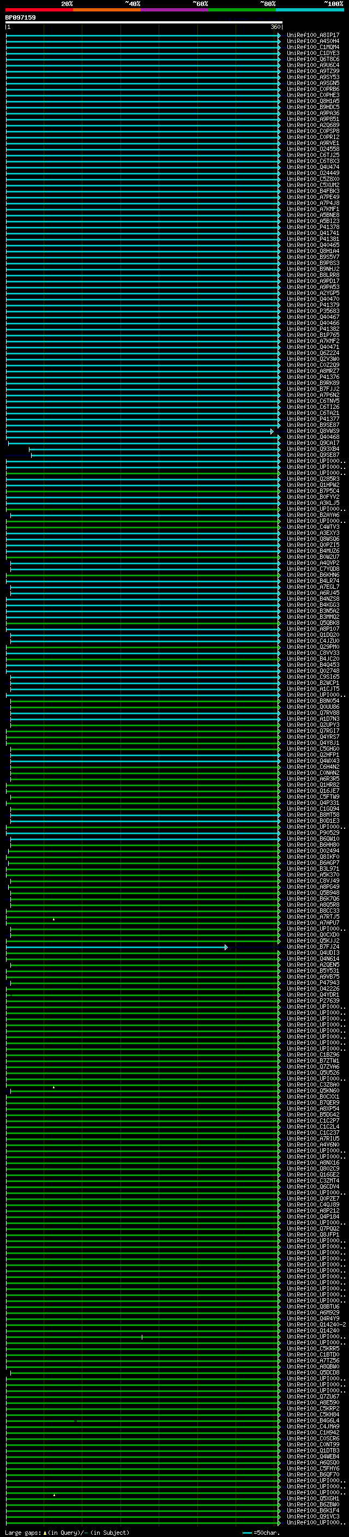Click the purple ~60% identity legend segment

point(174,10)
